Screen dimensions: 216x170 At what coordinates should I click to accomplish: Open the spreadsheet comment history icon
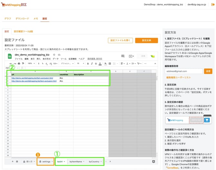point(123,56)
